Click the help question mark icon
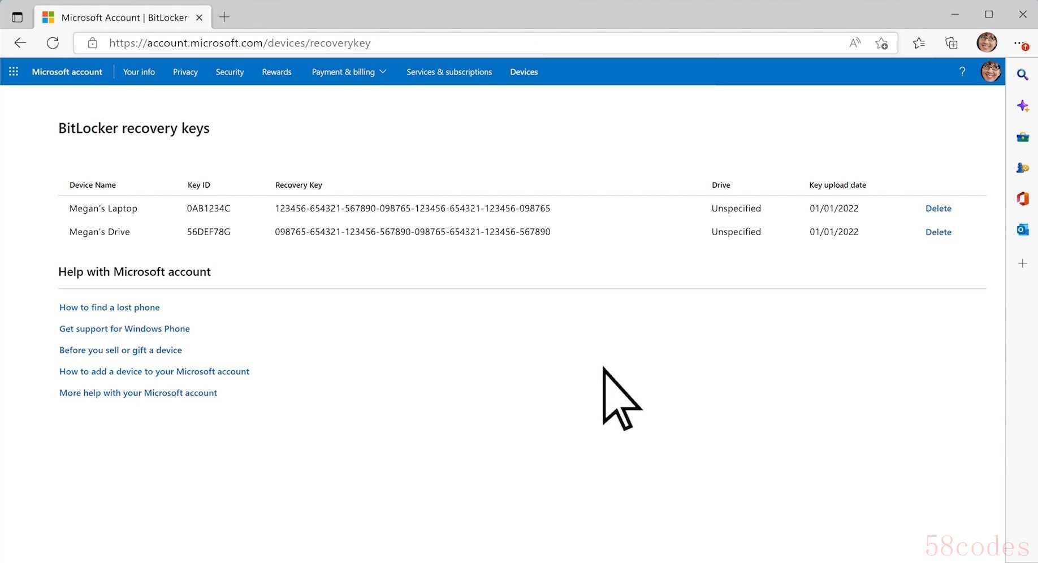Viewport: 1038px width, 563px height. tap(962, 72)
